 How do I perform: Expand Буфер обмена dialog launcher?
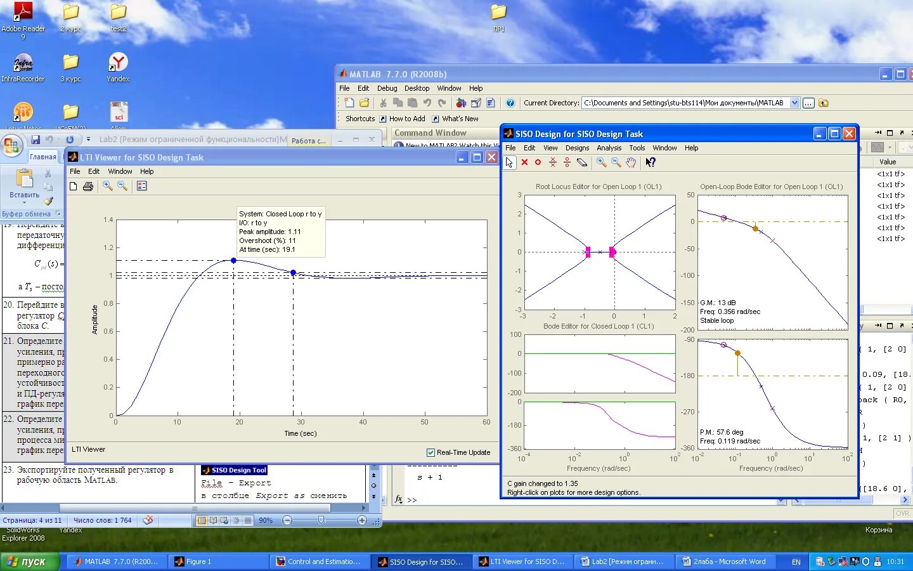[58, 214]
